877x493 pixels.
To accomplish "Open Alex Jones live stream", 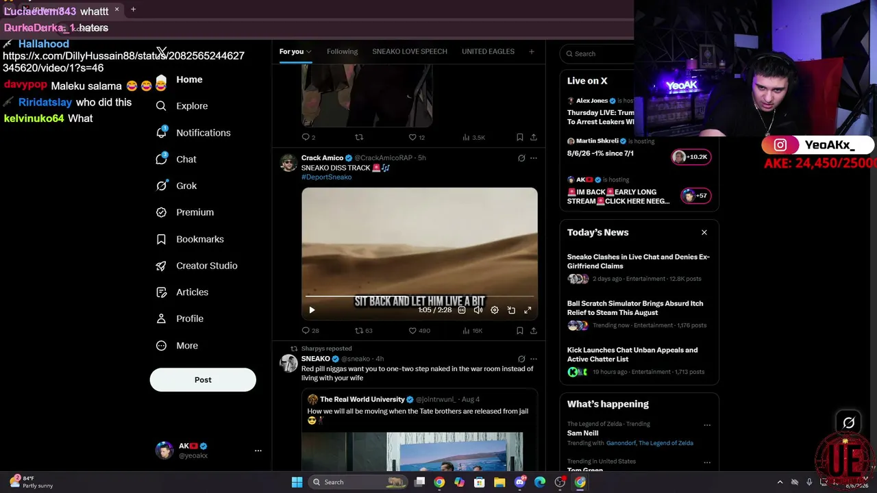I will coord(601,111).
